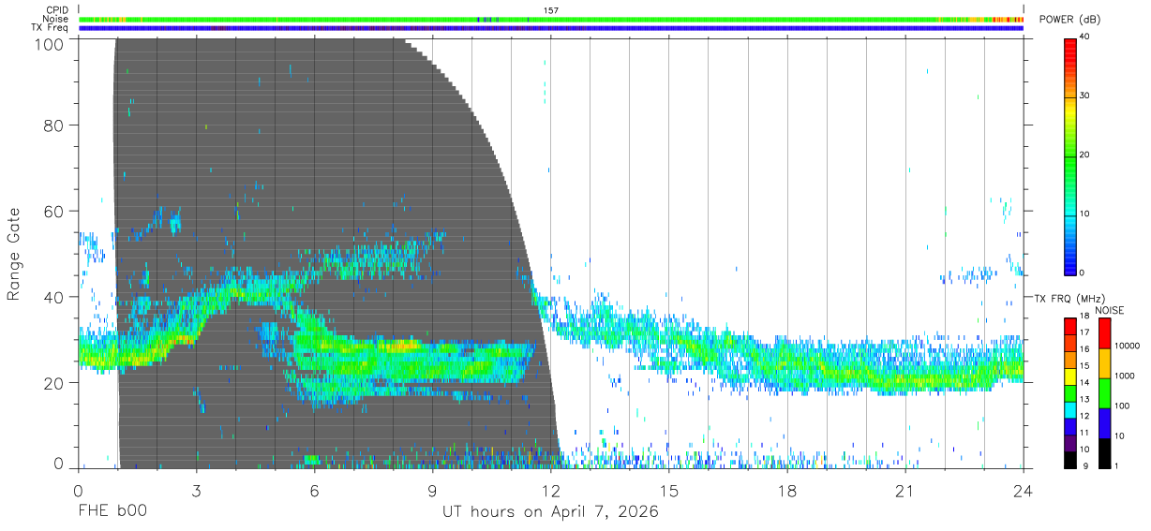Select the "NOISE" legend title

(x=1109, y=310)
